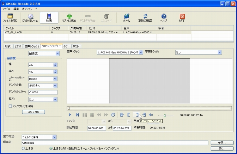Toggle アスペクト比を保持 checkbox
237x154 pixels.
(10, 106)
